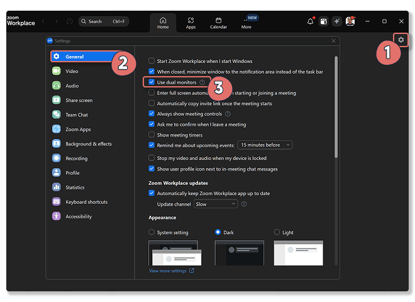Screen dimensions: 415x302
Task: Select the Light appearance radio
Action: click(277, 232)
